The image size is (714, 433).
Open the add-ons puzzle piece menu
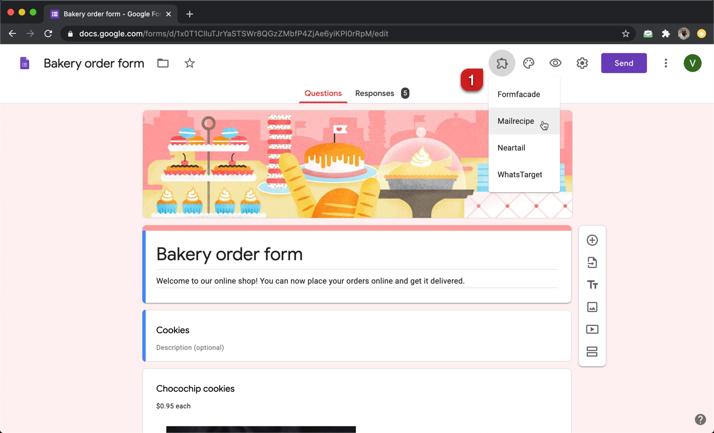tap(501, 63)
